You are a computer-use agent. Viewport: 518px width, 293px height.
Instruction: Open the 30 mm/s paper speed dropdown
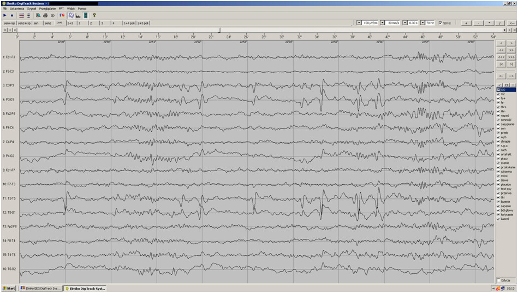(383, 23)
